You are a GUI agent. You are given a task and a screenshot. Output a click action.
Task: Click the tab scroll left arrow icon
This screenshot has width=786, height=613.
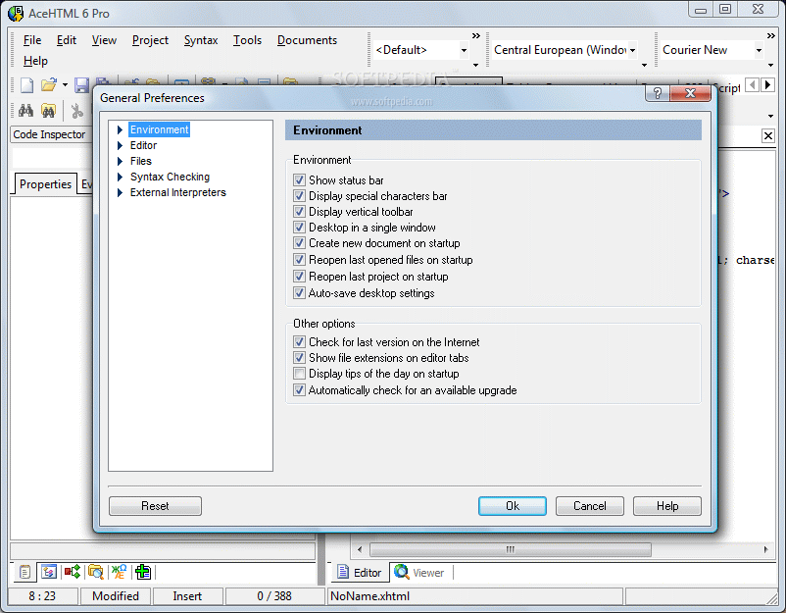point(752,85)
